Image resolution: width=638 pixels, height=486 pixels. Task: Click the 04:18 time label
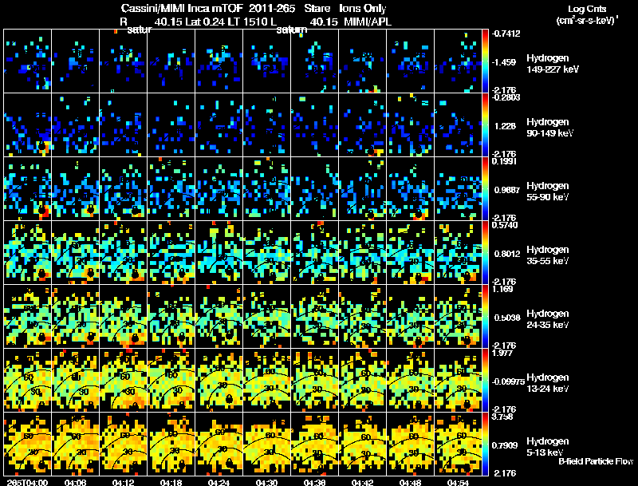(x=171, y=482)
